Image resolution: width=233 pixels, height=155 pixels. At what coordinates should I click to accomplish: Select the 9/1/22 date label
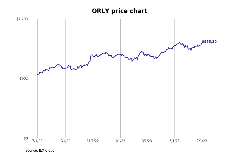pyautogui.click(x=65, y=141)
